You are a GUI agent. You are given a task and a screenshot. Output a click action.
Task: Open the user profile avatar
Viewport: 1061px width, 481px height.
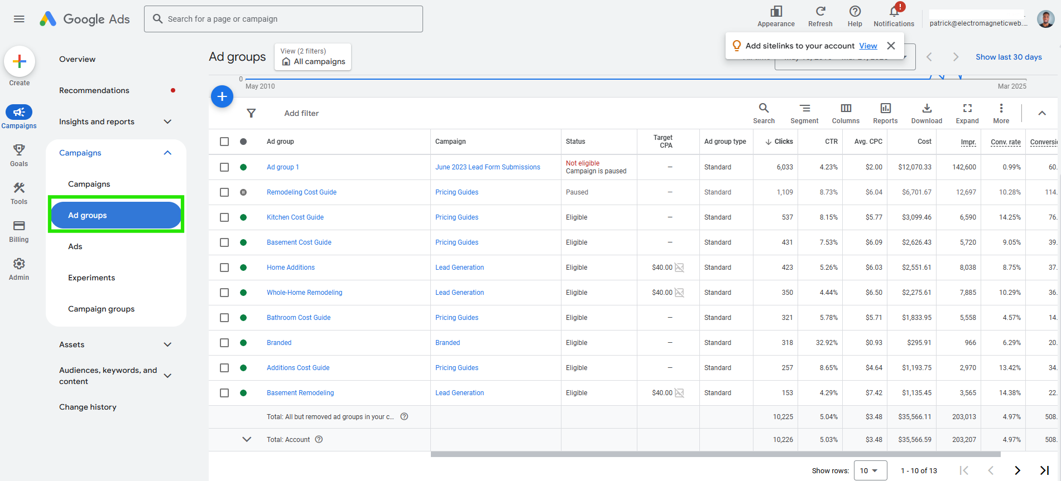coord(1045,19)
